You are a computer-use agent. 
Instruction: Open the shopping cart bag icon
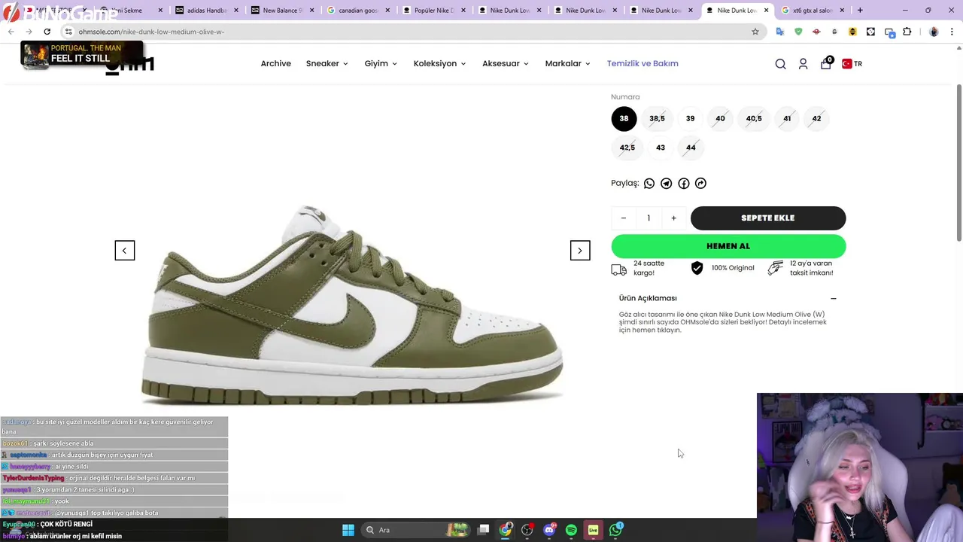click(826, 63)
